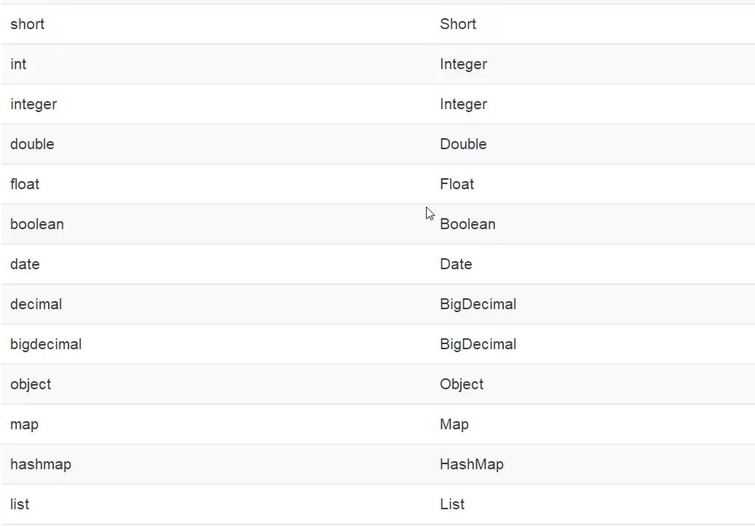Click the lowercase 'short' alias cell
755x526 pixels.
tap(28, 24)
